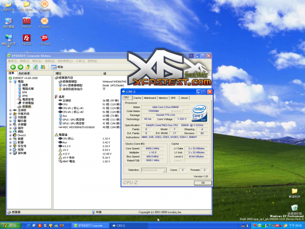Collapse the 電腦 Computer tree node
305x229 pixels.
click(10, 82)
